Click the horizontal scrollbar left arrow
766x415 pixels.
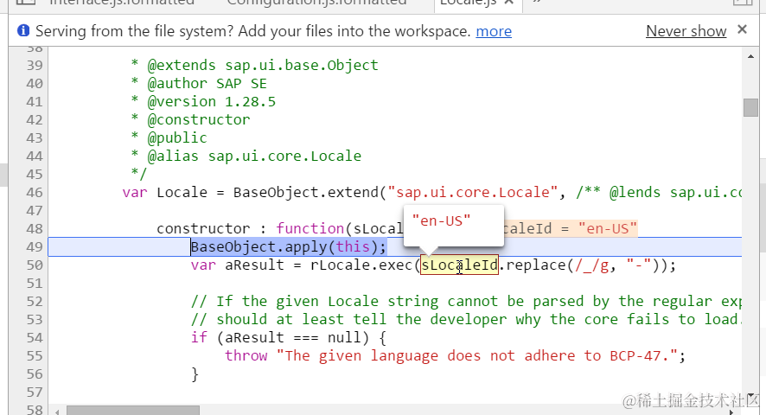[x=57, y=412]
